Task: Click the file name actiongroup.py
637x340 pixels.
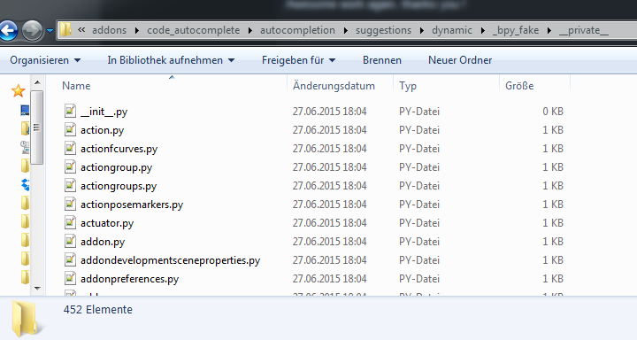Action: [116, 167]
